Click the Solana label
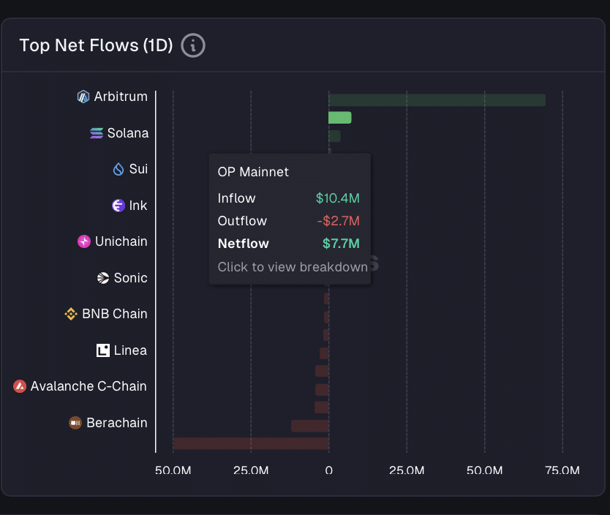 128,133
